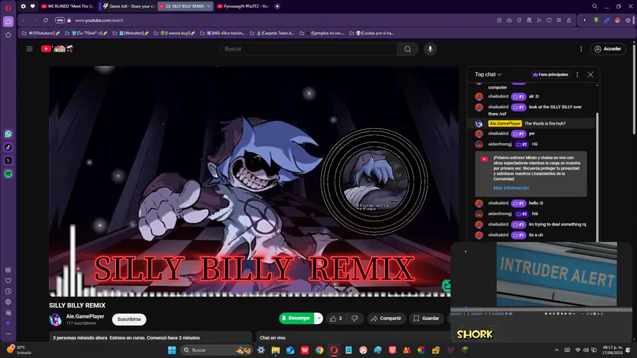This screenshot has height=358, width=637.
Task: Open chat options three-dots menu
Action: pos(578,75)
